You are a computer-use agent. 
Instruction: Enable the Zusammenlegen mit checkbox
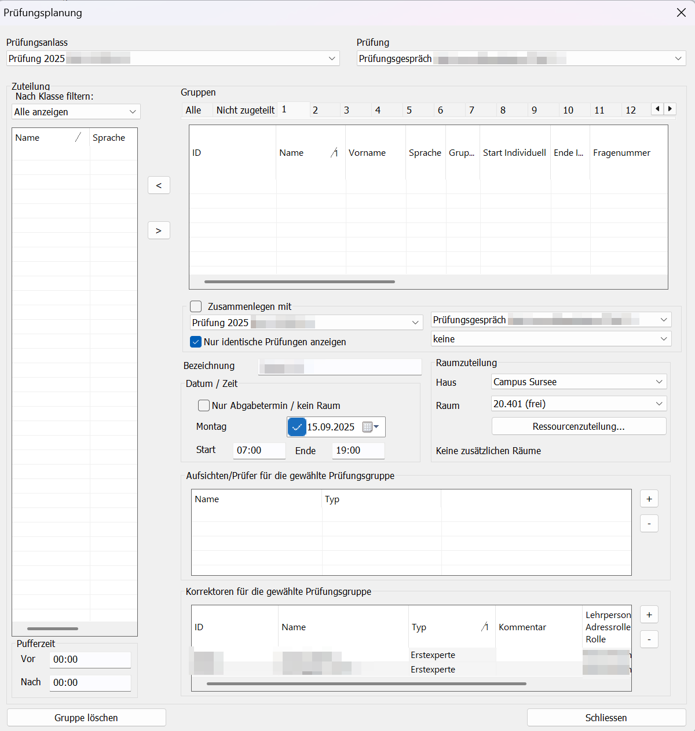tap(196, 306)
